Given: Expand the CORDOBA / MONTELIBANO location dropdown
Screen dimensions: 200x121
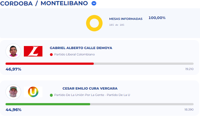Looking at the screenshot, I should 94,3.
